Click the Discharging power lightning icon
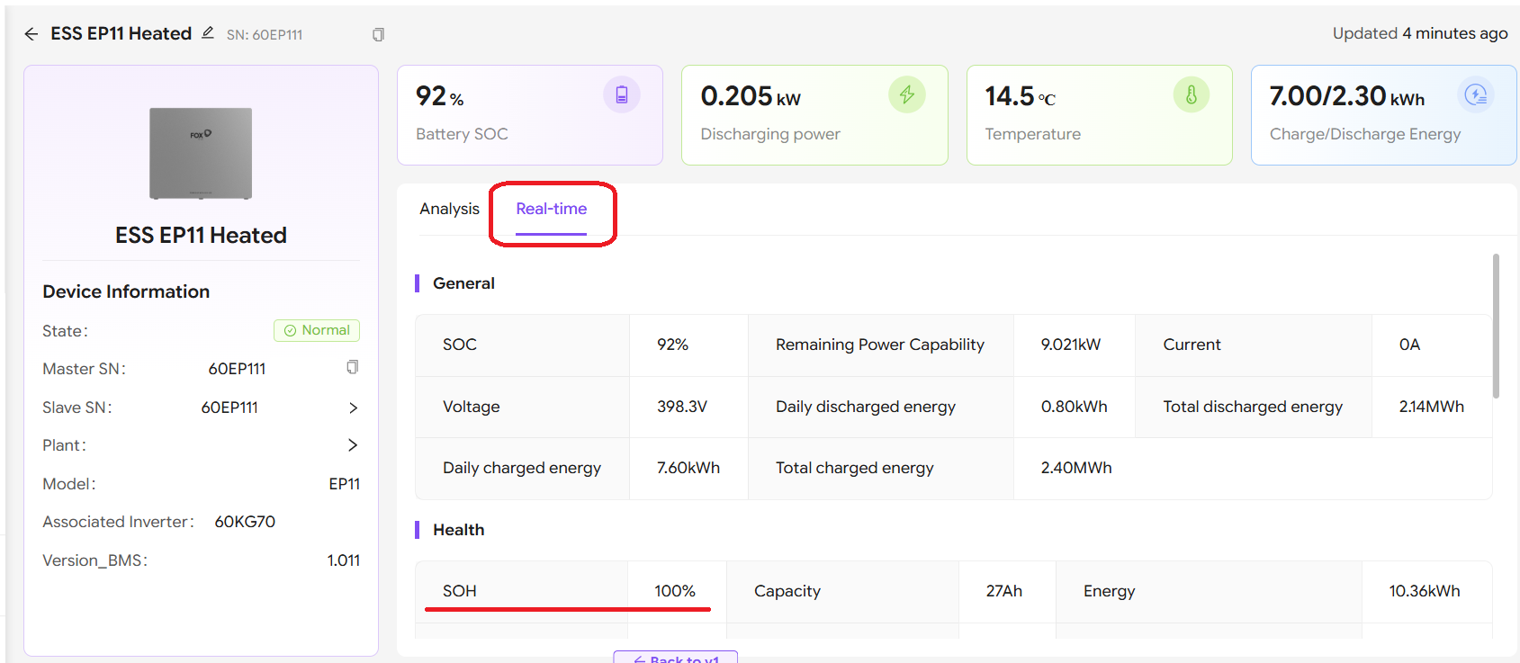This screenshot has height=663, width=1520. coord(906,94)
